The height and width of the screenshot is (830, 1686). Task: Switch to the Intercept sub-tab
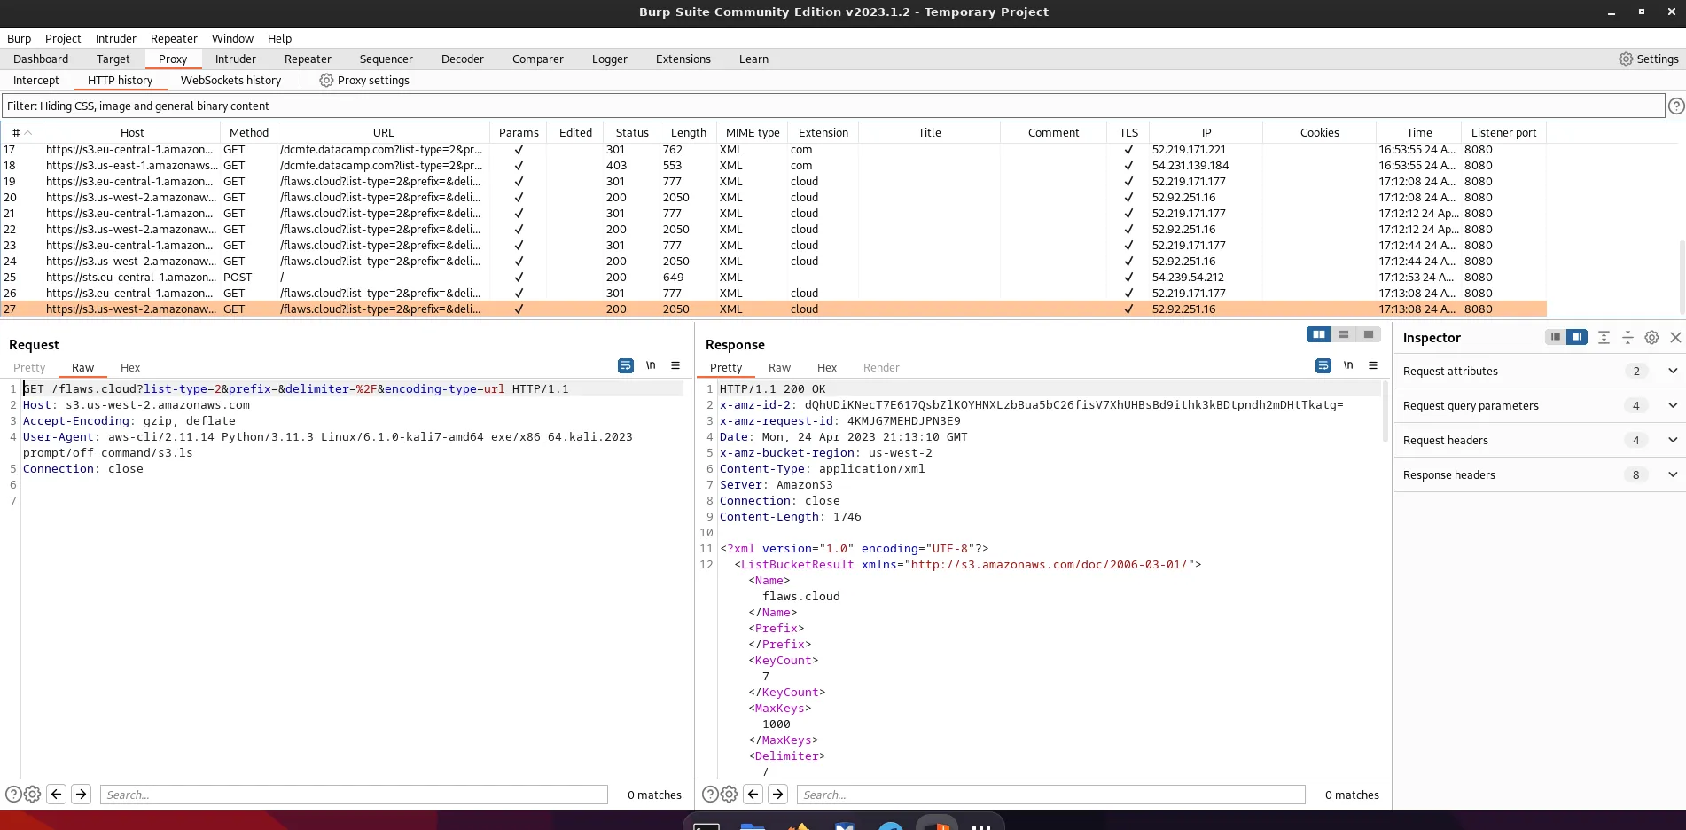click(35, 80)
